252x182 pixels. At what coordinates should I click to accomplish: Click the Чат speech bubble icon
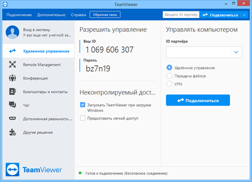pos(12,105)
